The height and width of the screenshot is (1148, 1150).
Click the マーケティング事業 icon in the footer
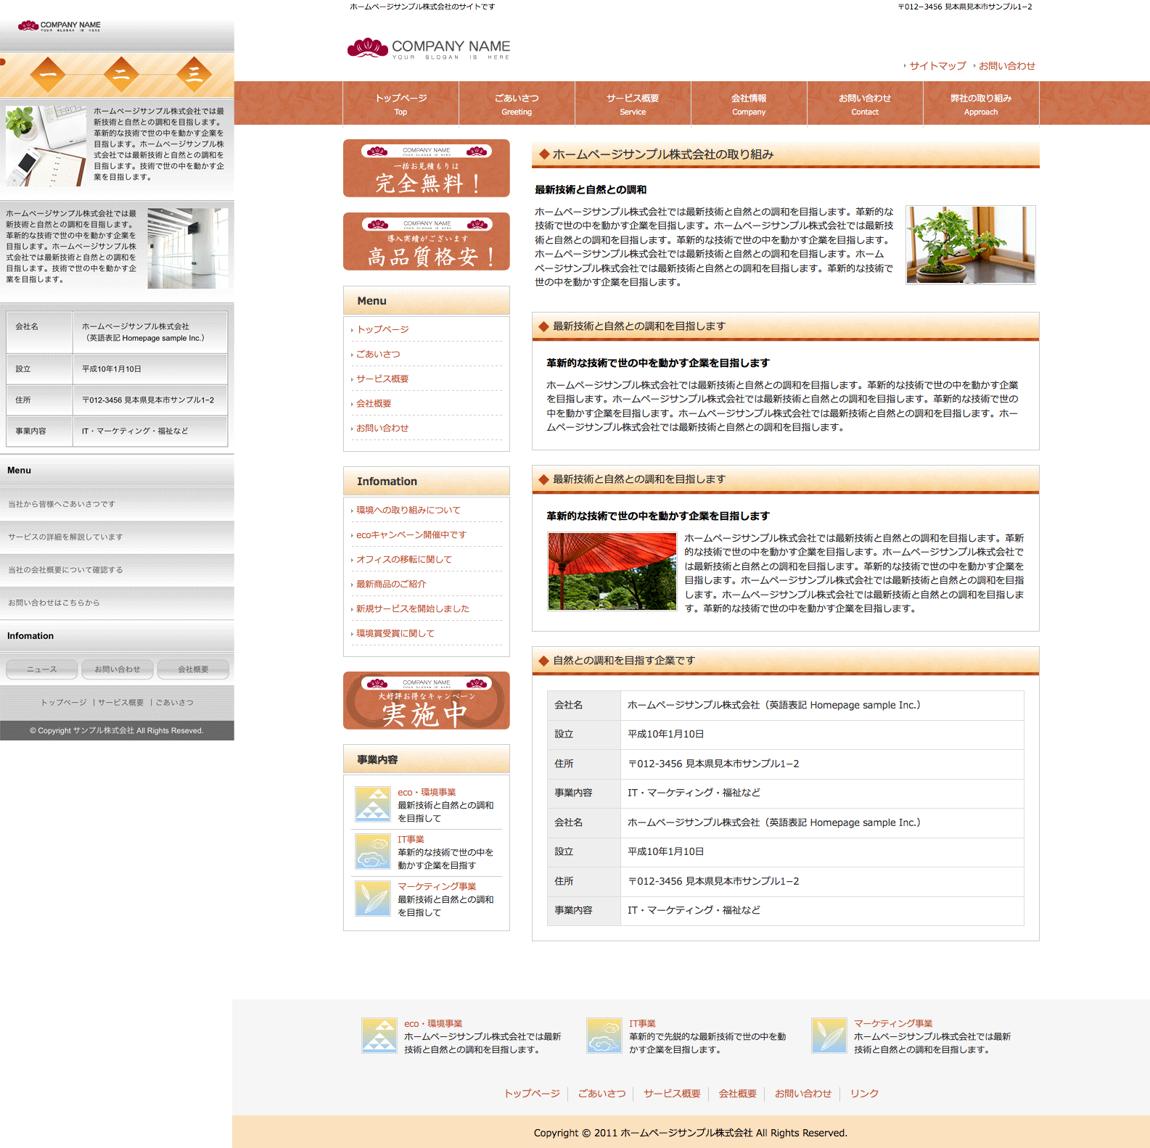point(829,1036)
